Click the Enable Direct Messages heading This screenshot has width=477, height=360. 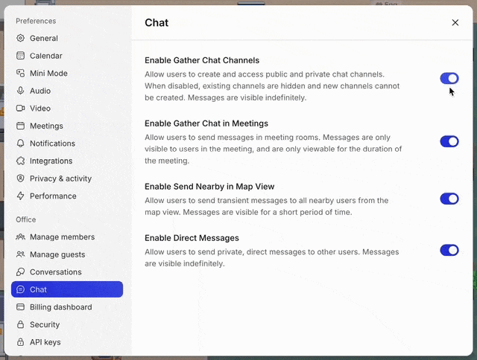click(x=192, y=238)
